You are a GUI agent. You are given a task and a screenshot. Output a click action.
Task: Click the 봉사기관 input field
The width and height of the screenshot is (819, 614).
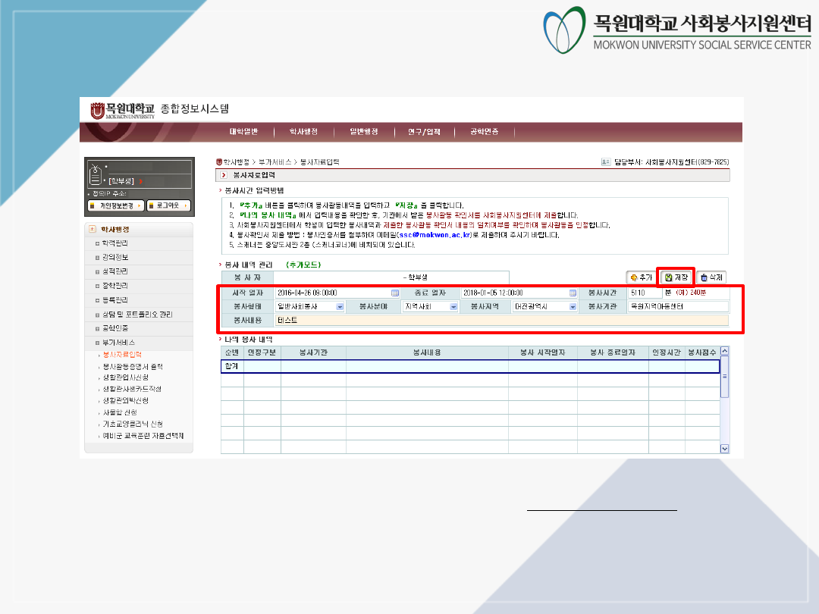pos(676,307)
